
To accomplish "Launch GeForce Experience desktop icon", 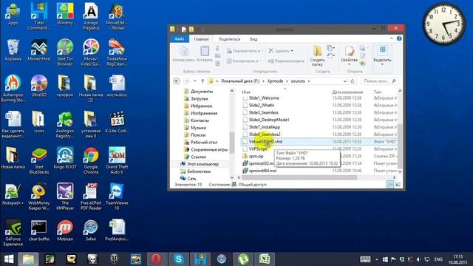I will point(13,233).
